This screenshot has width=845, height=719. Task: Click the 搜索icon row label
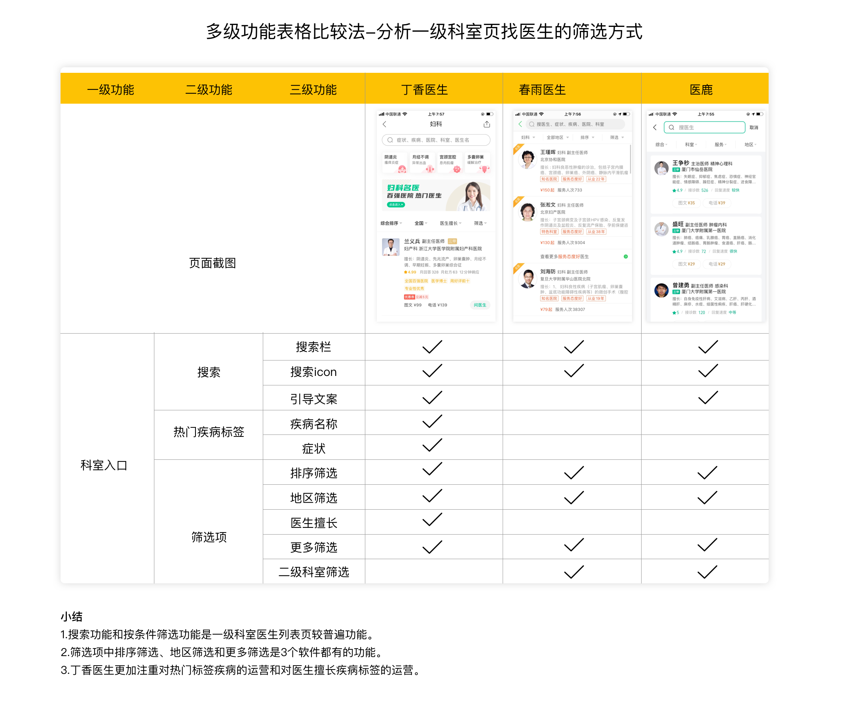(313, 372)
